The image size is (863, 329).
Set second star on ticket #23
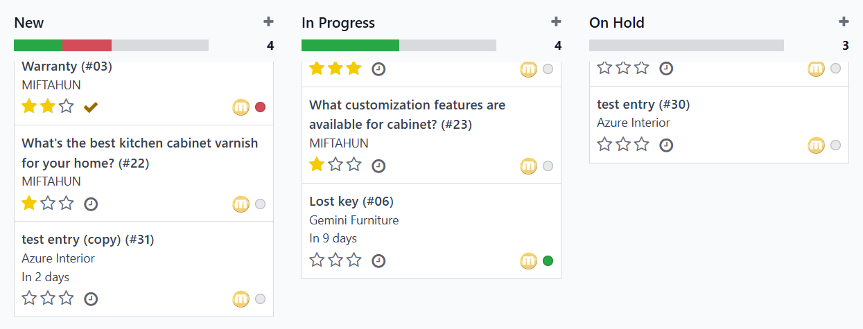335,165
